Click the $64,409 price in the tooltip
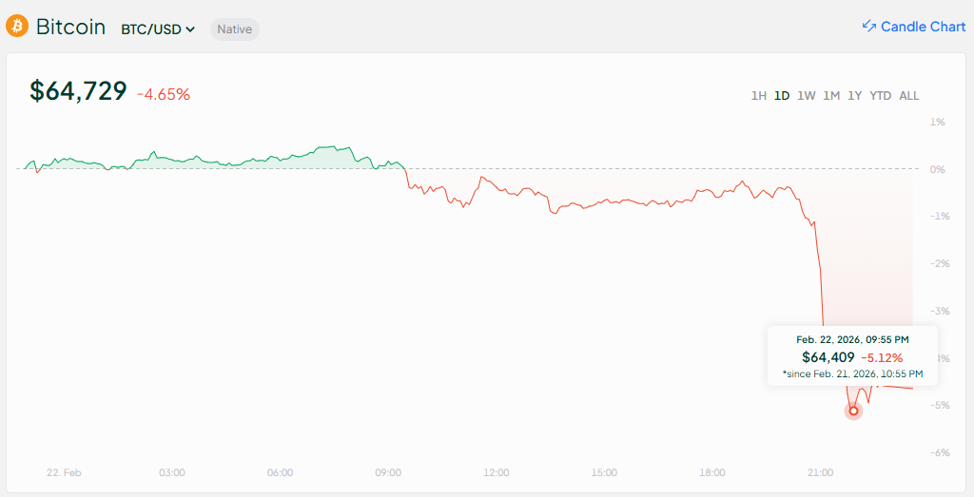974x497 pixels. click(828, 357)
